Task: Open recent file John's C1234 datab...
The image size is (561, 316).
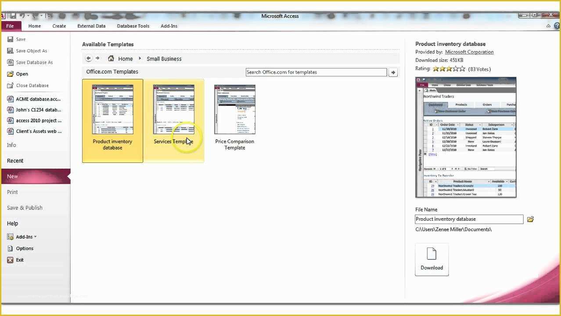Action: [x=34, y=110]
